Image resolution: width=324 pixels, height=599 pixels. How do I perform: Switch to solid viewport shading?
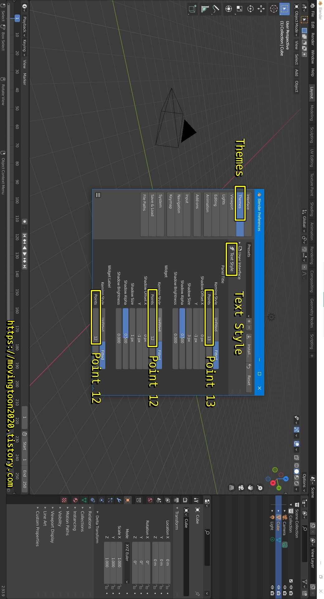[x=297, y=471]
